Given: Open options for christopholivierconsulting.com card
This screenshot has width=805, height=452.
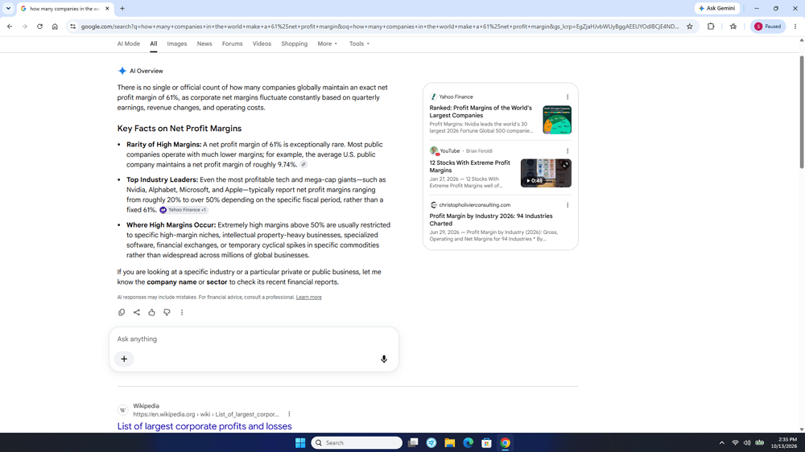Looking at the screenshot, I should [568, 205].
